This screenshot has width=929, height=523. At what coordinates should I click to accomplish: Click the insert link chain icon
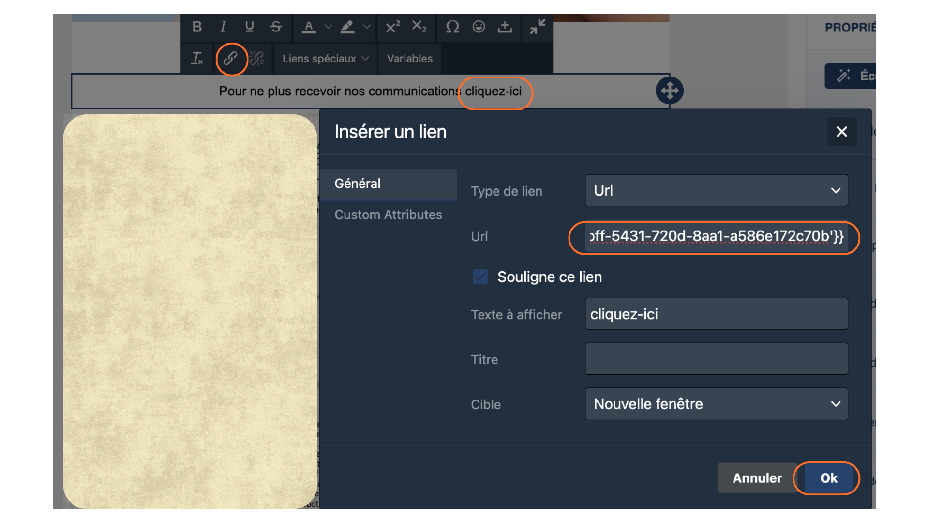point(231,59)
